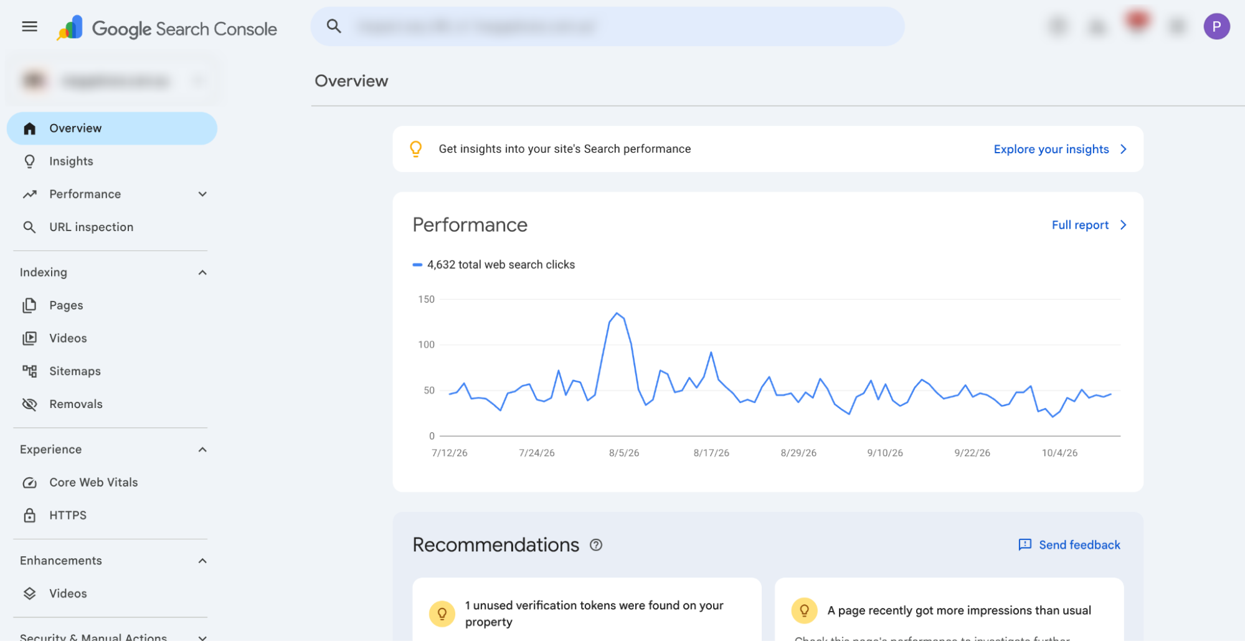This screenshot has width=1245, height=641.
Task: Click the Overview home icon
Action: click(29, 128)
